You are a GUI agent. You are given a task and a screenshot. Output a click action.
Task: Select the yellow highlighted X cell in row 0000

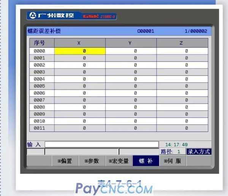click(80, 51)
